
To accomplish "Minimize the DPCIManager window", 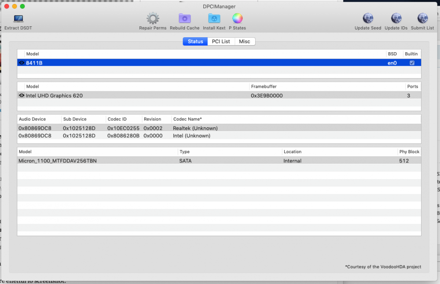I will point(15,6).
